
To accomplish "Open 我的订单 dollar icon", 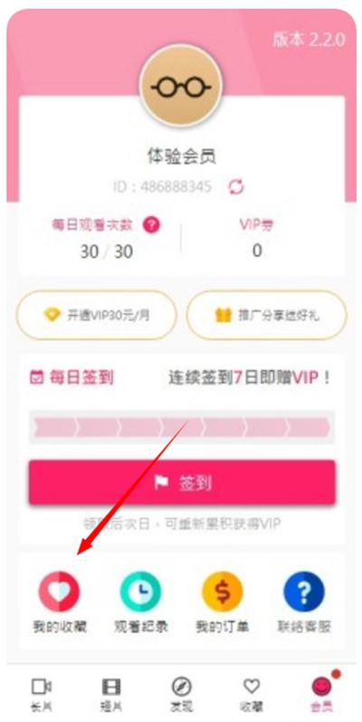I will click(x=223, y=591).
